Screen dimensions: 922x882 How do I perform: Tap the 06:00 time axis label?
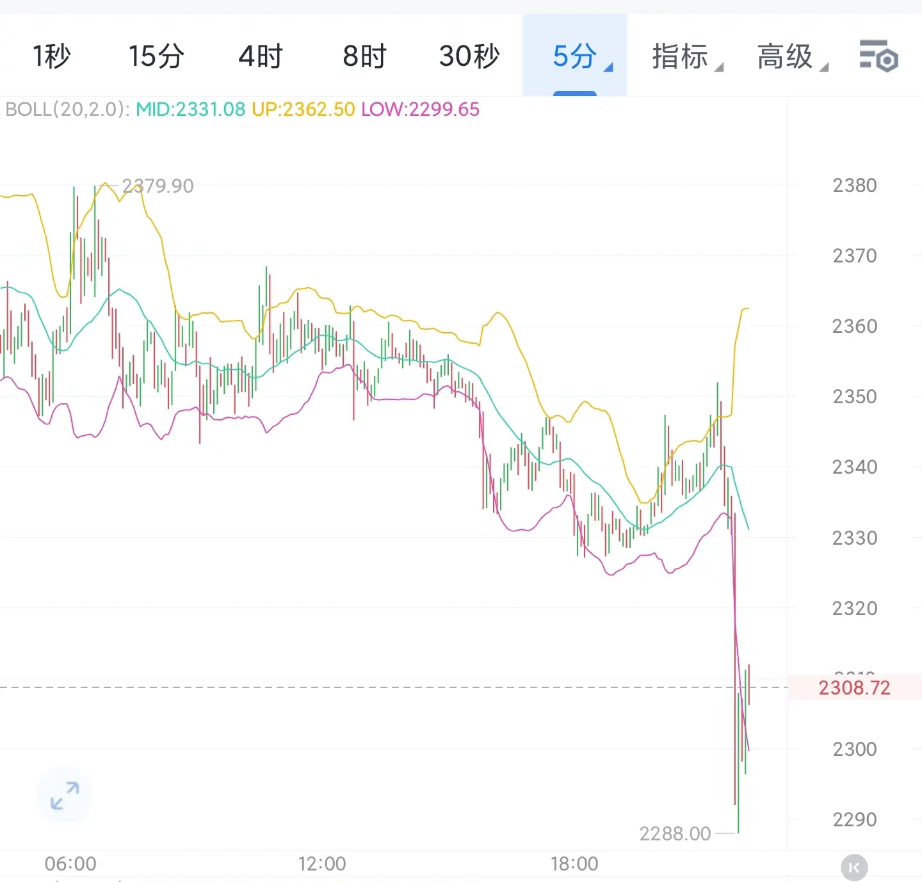[70, 864]
